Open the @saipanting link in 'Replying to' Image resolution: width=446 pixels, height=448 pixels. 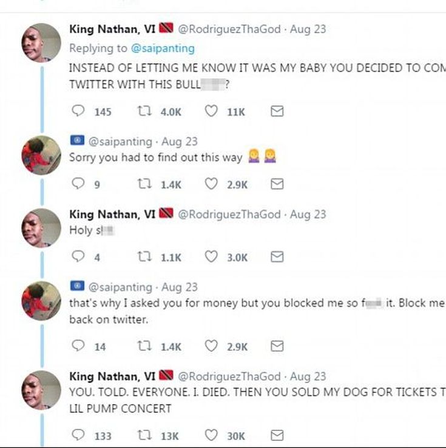(x=163, y=48)
